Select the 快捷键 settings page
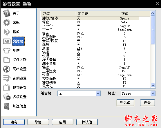The height and width of the screenshot is (128, 161). [x=18, y=41]
